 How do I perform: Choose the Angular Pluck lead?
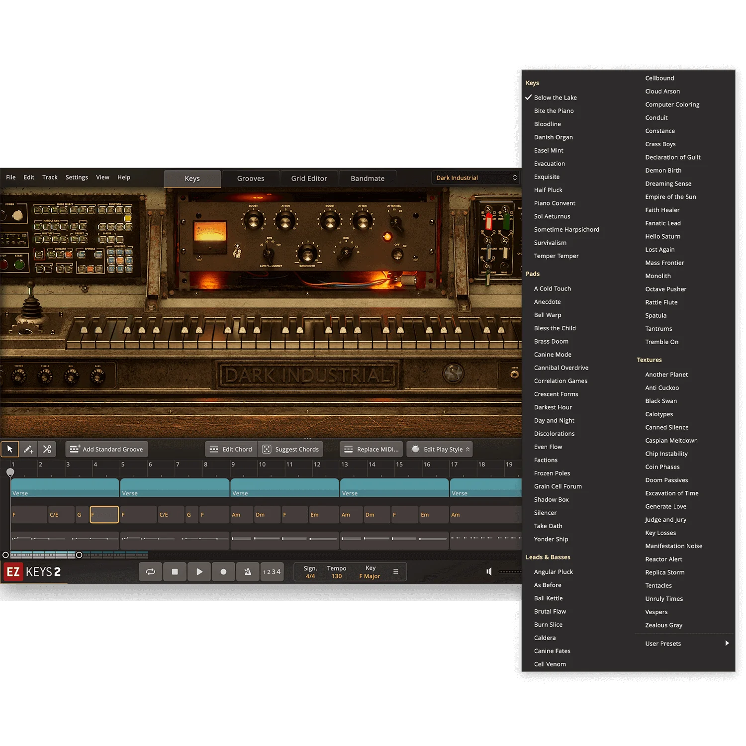tap(554, 572)
